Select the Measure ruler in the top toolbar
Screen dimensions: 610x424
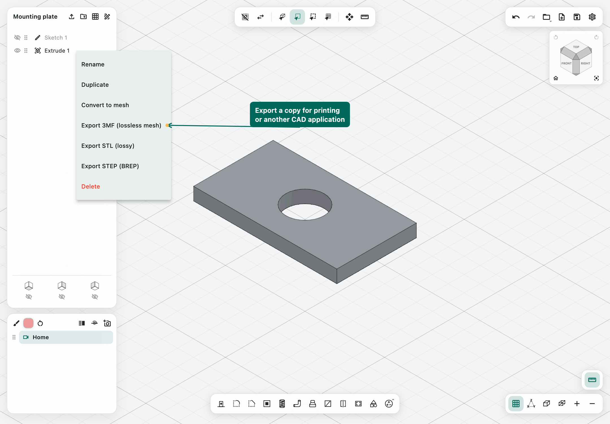click(365, 17)
